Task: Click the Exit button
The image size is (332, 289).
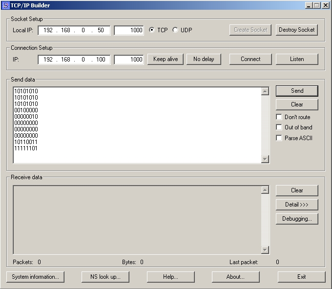Action: pos(302,277)
